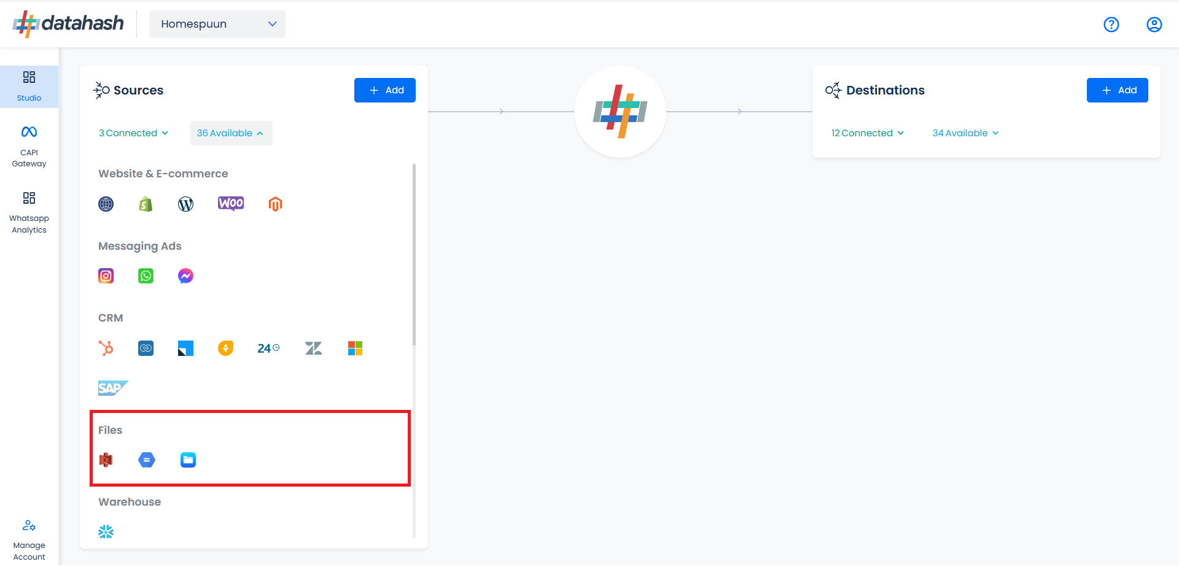Collapse the 36 Available sources list
This screenshot has height=567, width=1179.
pos(231,133)
